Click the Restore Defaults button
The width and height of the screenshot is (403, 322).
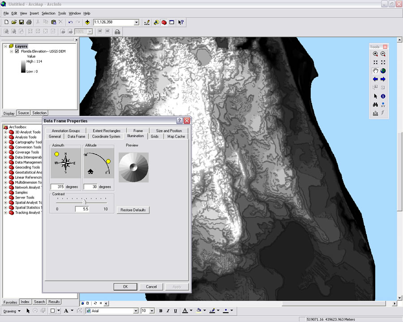pos(133,210)
